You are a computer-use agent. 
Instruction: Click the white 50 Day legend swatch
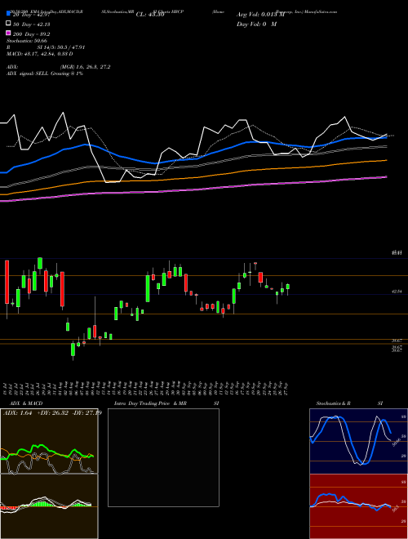(x=9, y=24)
